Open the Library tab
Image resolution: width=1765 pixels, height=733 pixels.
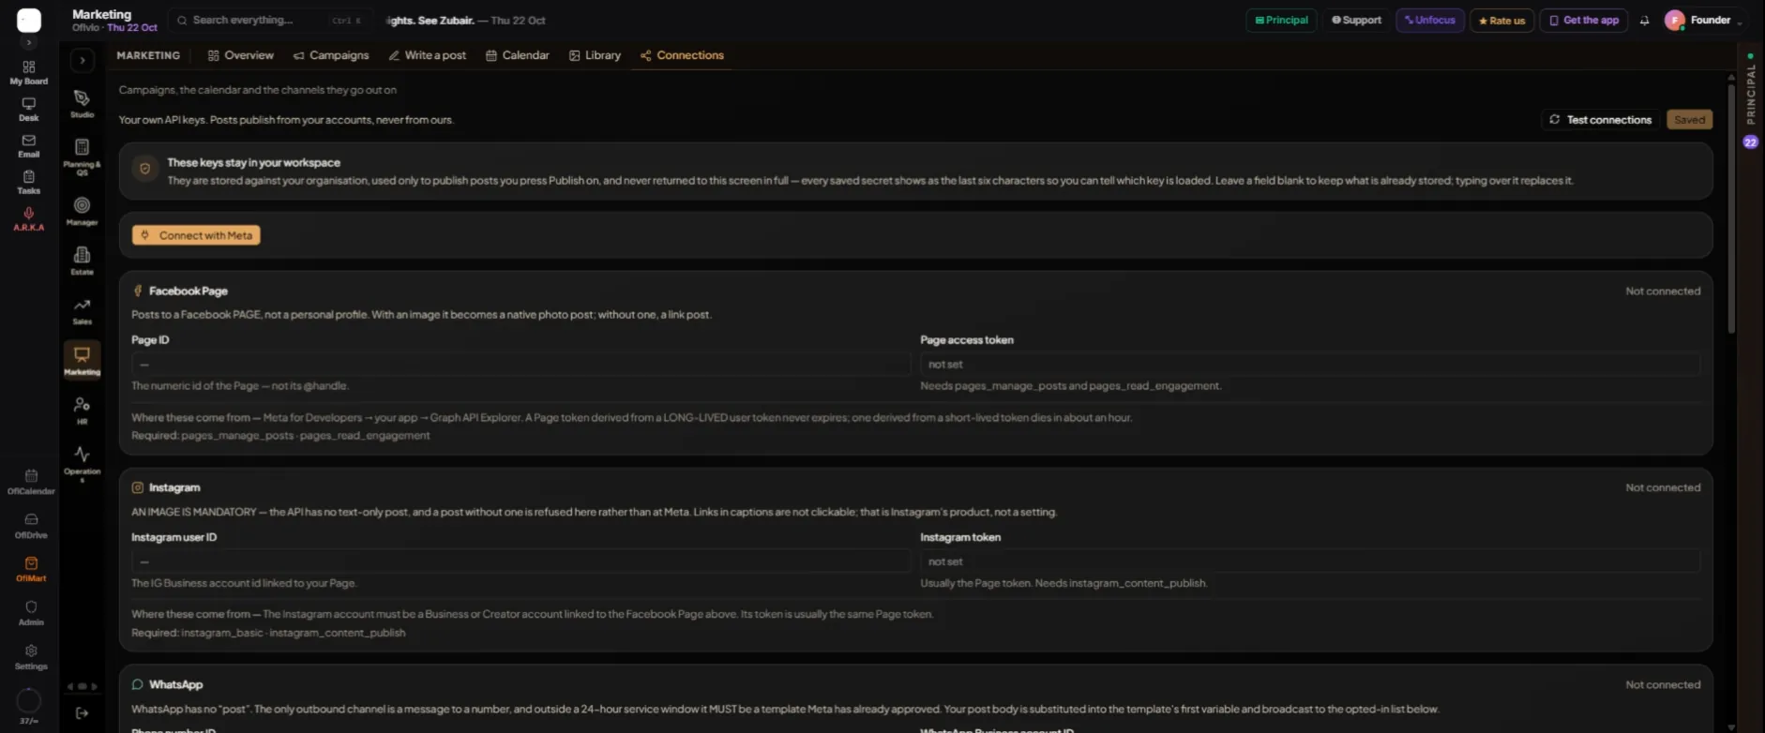click(x=595, y=55)
